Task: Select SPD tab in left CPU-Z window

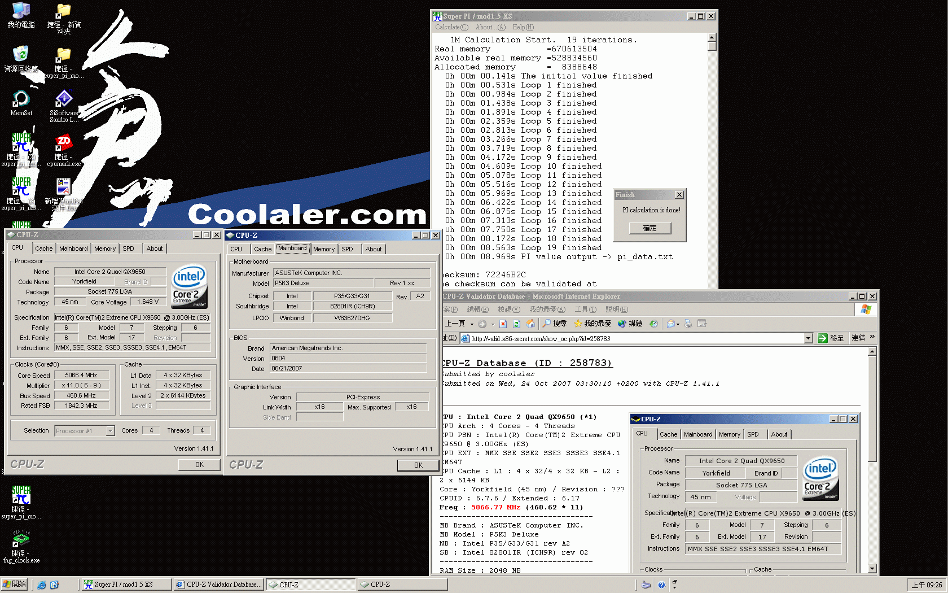Action: [129, 248]
